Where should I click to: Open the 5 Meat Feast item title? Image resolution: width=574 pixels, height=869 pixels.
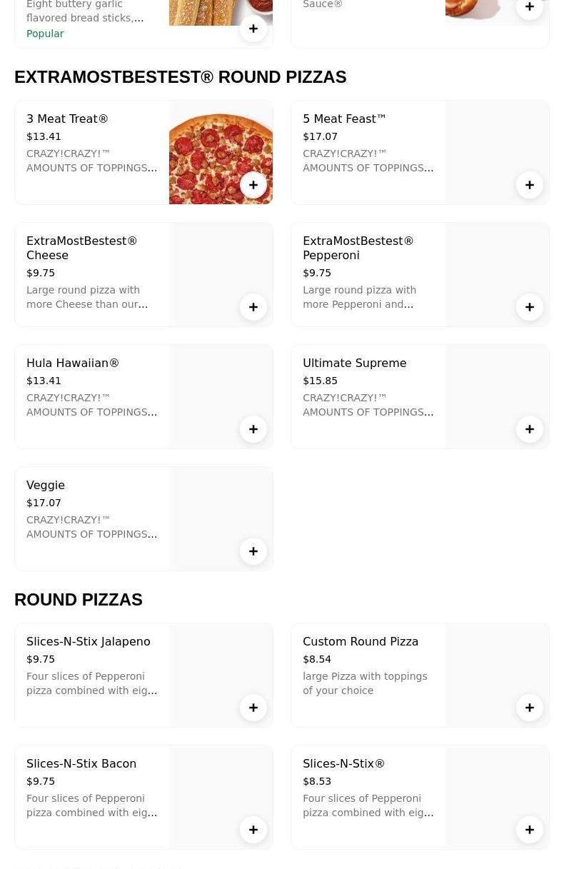(344, 119)
